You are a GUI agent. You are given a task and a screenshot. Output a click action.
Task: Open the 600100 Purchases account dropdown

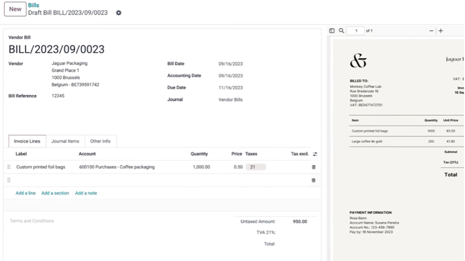tap(117, 167)
